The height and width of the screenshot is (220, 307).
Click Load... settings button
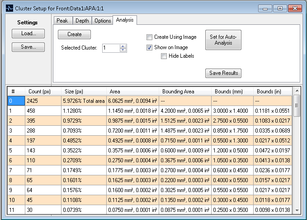point(28,34)
